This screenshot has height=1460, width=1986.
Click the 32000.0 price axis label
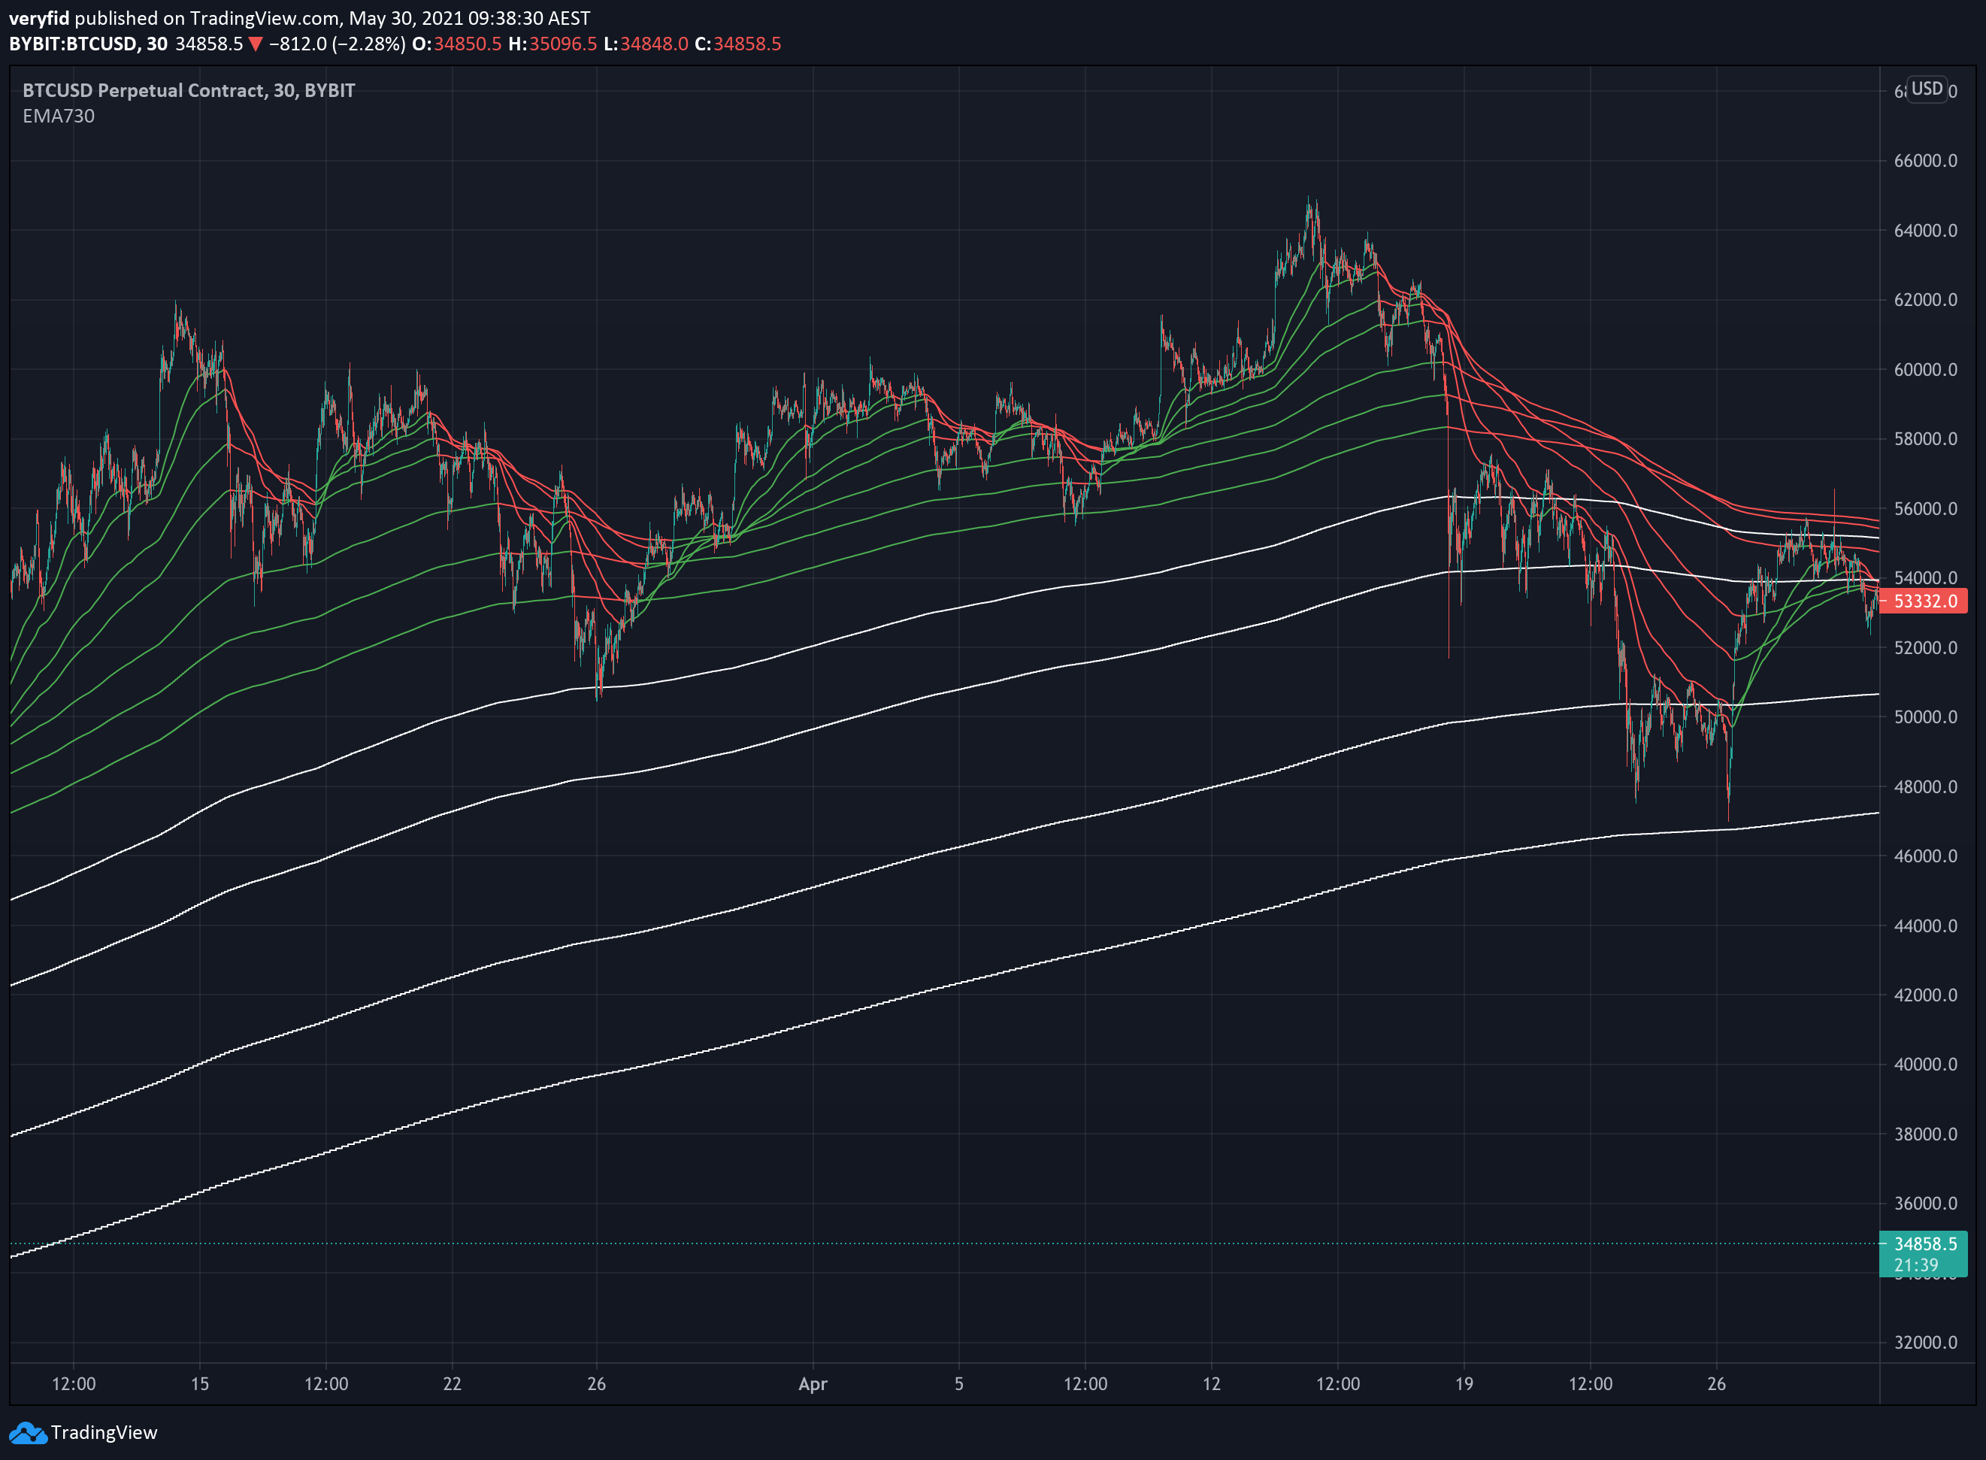click(1925, 1343)
